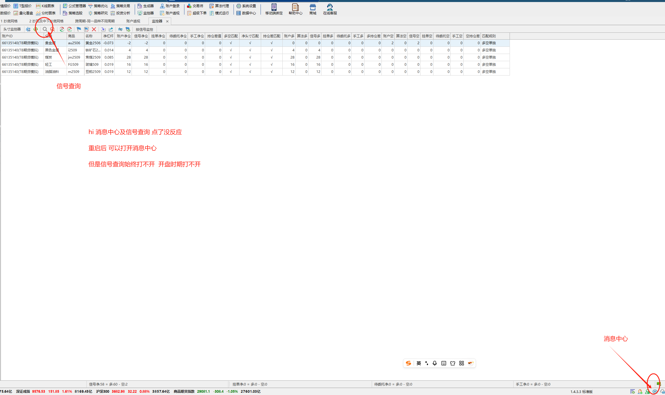Open 策略选股 tool
The height and width of the screenshot is (395, 665).
point(73,13)
